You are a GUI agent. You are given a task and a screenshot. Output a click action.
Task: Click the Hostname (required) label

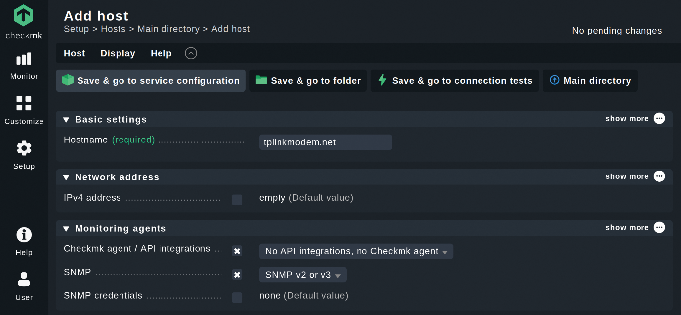pyautogui.click(x=109, y=140)
